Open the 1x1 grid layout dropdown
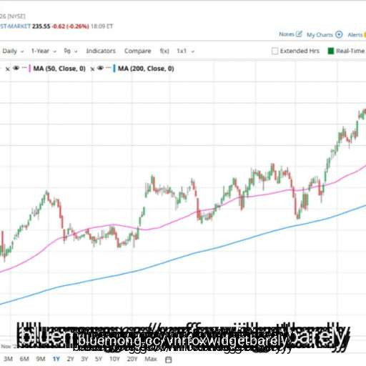The height and width of the screenshot is (366, 366). (186, 51)
